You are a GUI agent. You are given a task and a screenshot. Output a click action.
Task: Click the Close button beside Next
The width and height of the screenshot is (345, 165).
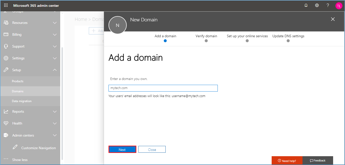pyautogui.click(x=152, y=149)
